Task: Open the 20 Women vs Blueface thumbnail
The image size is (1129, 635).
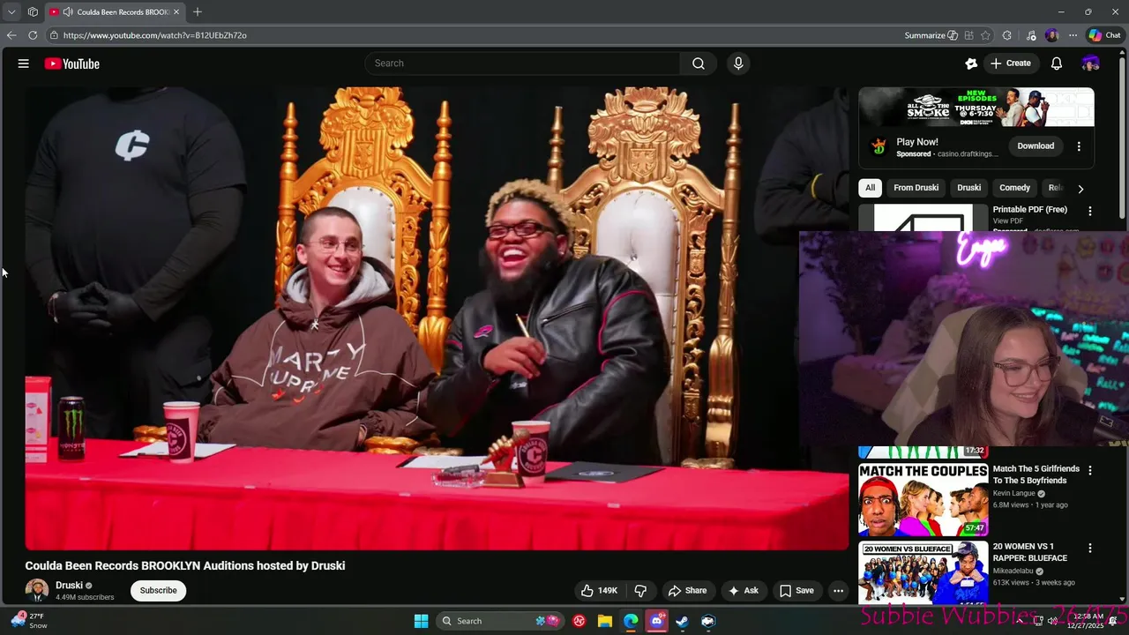Action: (923, 573)
